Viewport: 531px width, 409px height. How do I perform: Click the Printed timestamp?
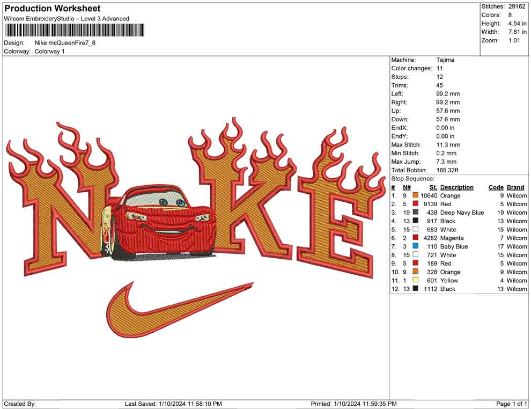point(353,404)
